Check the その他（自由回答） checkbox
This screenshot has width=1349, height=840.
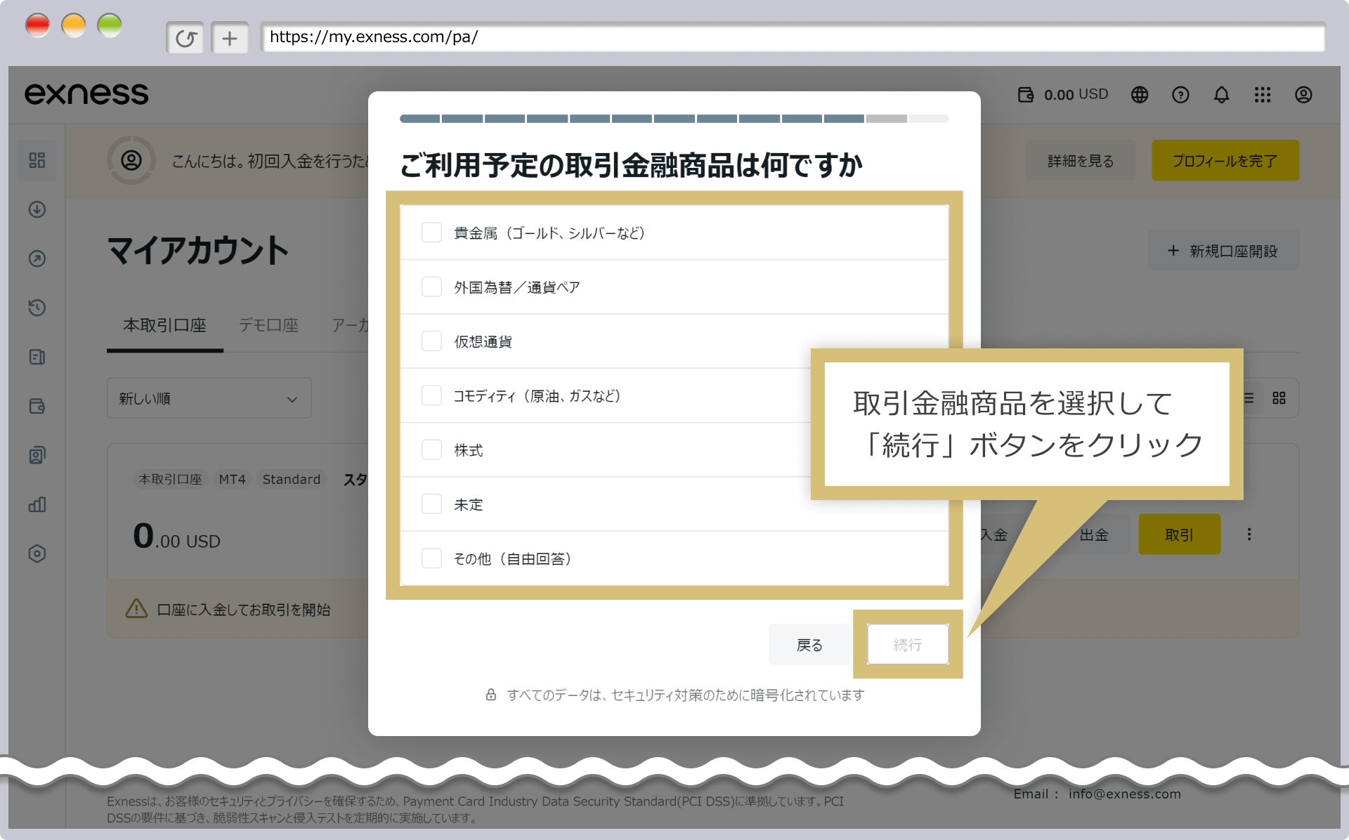(x=431, y=558)
